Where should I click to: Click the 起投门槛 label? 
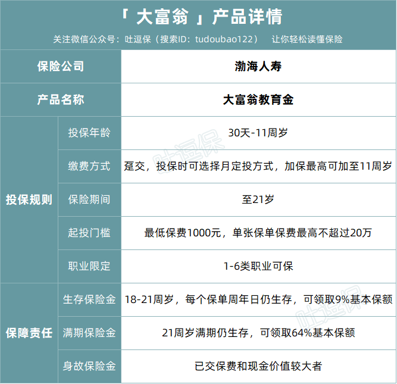90,233
